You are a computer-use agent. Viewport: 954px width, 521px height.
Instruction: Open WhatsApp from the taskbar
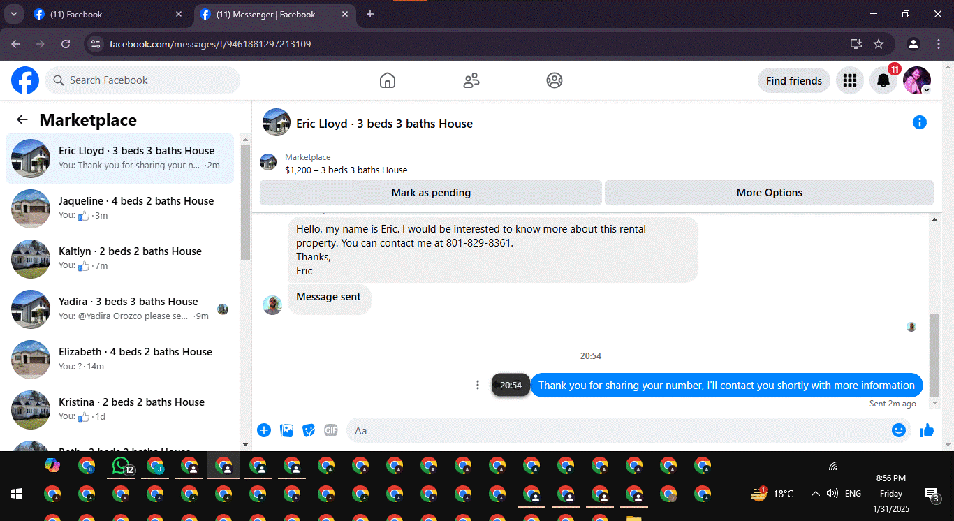pyautogui.click(x=122, y=465)
